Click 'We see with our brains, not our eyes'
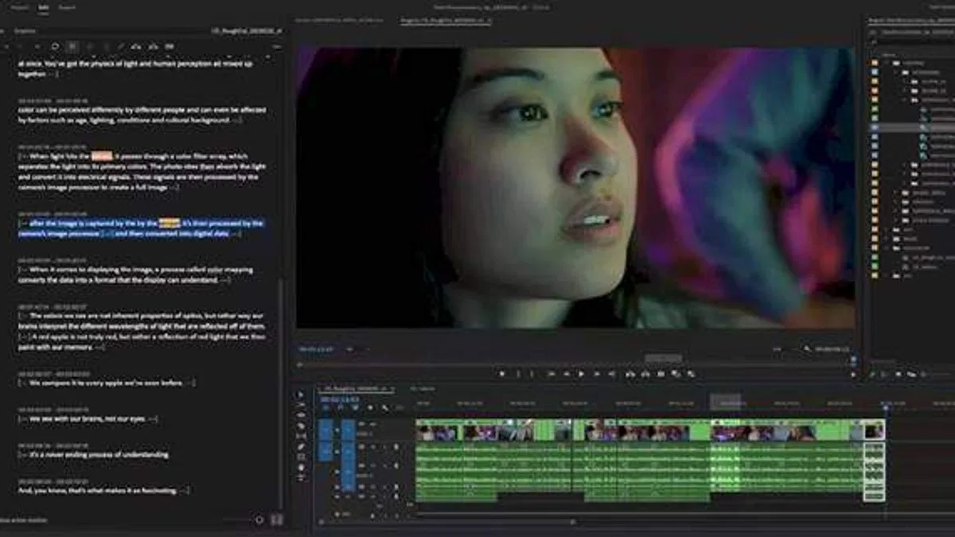 pyautogui.click(x=88, y=418)
